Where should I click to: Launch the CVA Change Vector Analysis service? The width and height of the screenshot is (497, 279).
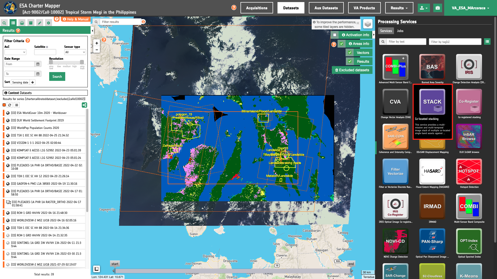pos(395,102)
